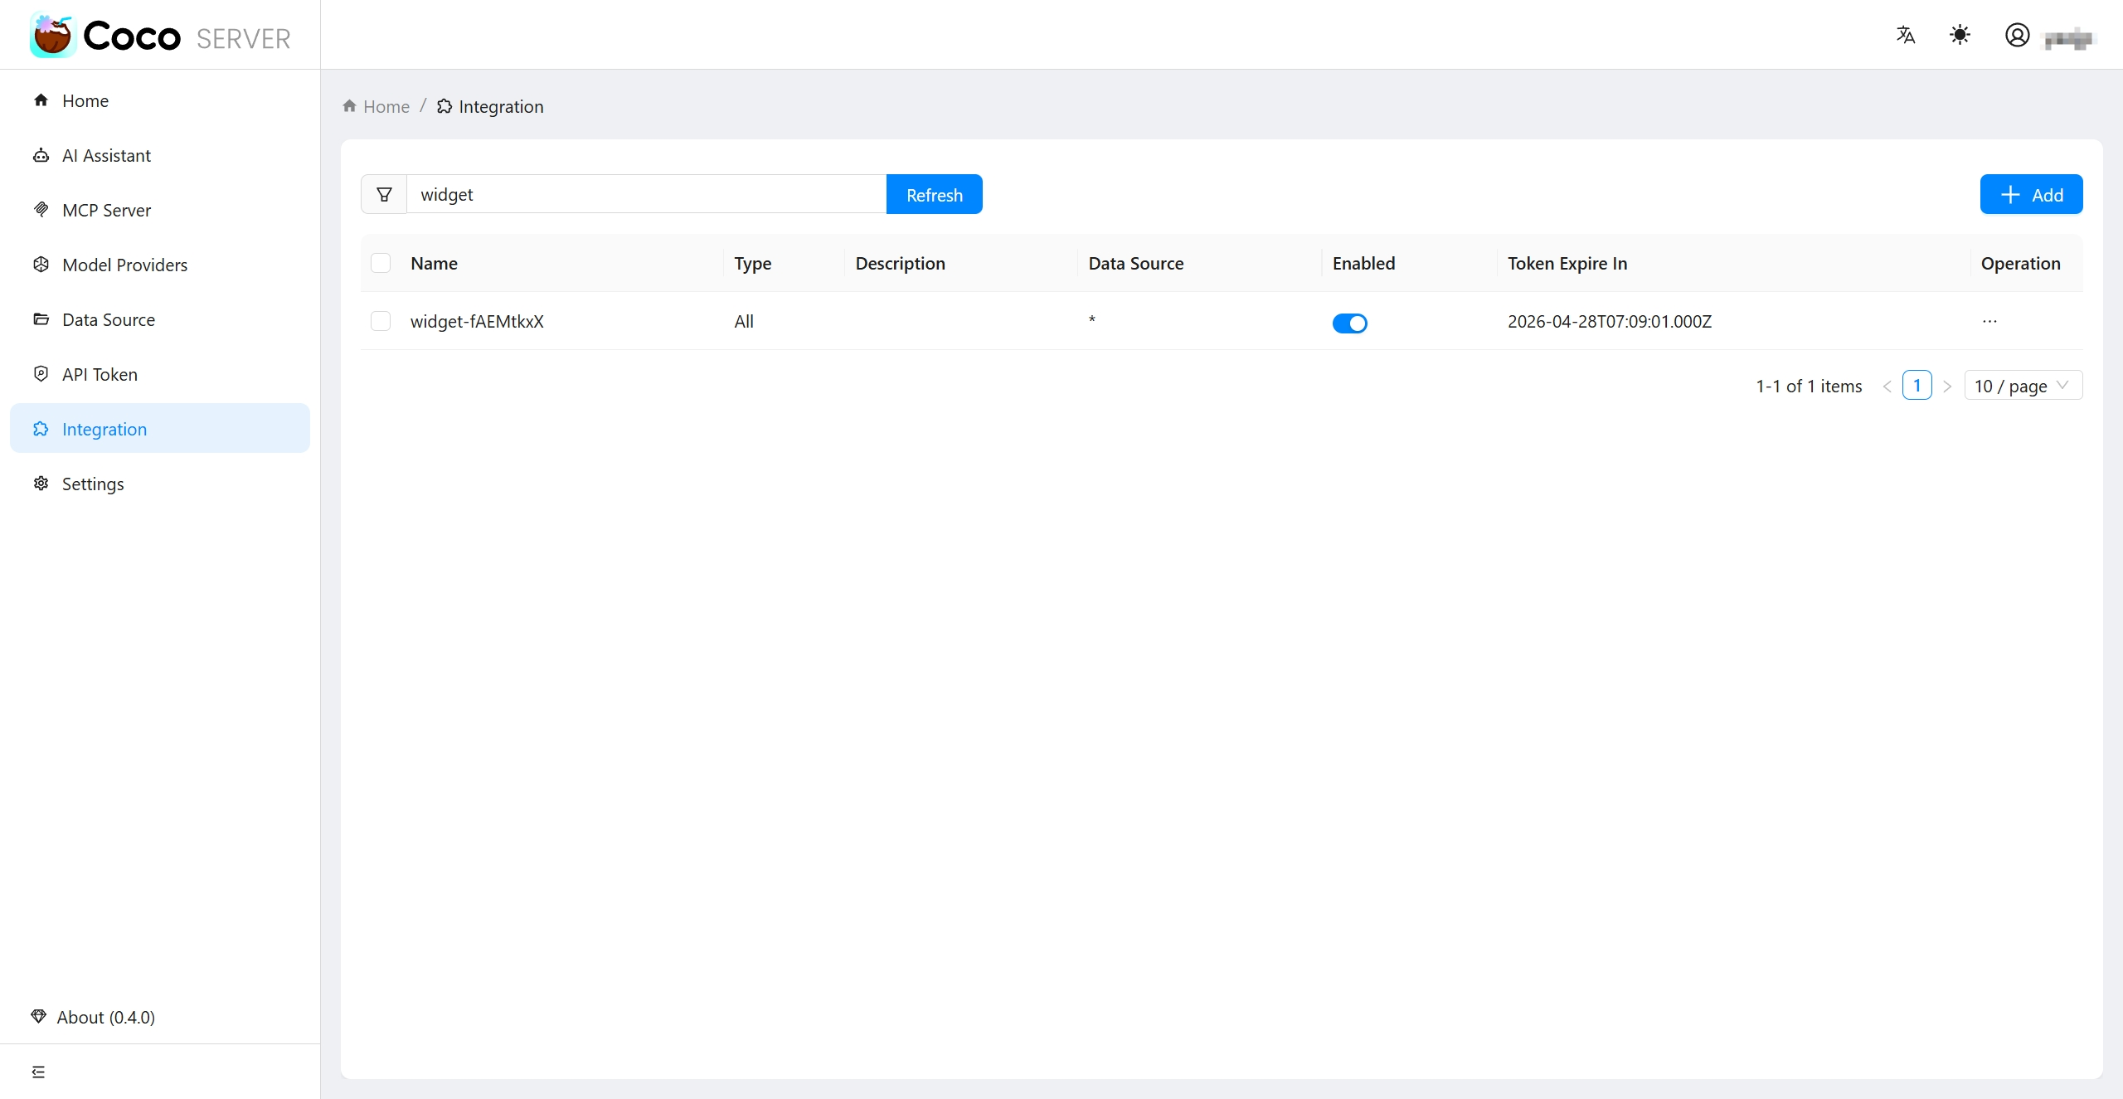Click the Home breadcrumb link
This screenshot has height=1099, width=2123.
click(386, 106)
